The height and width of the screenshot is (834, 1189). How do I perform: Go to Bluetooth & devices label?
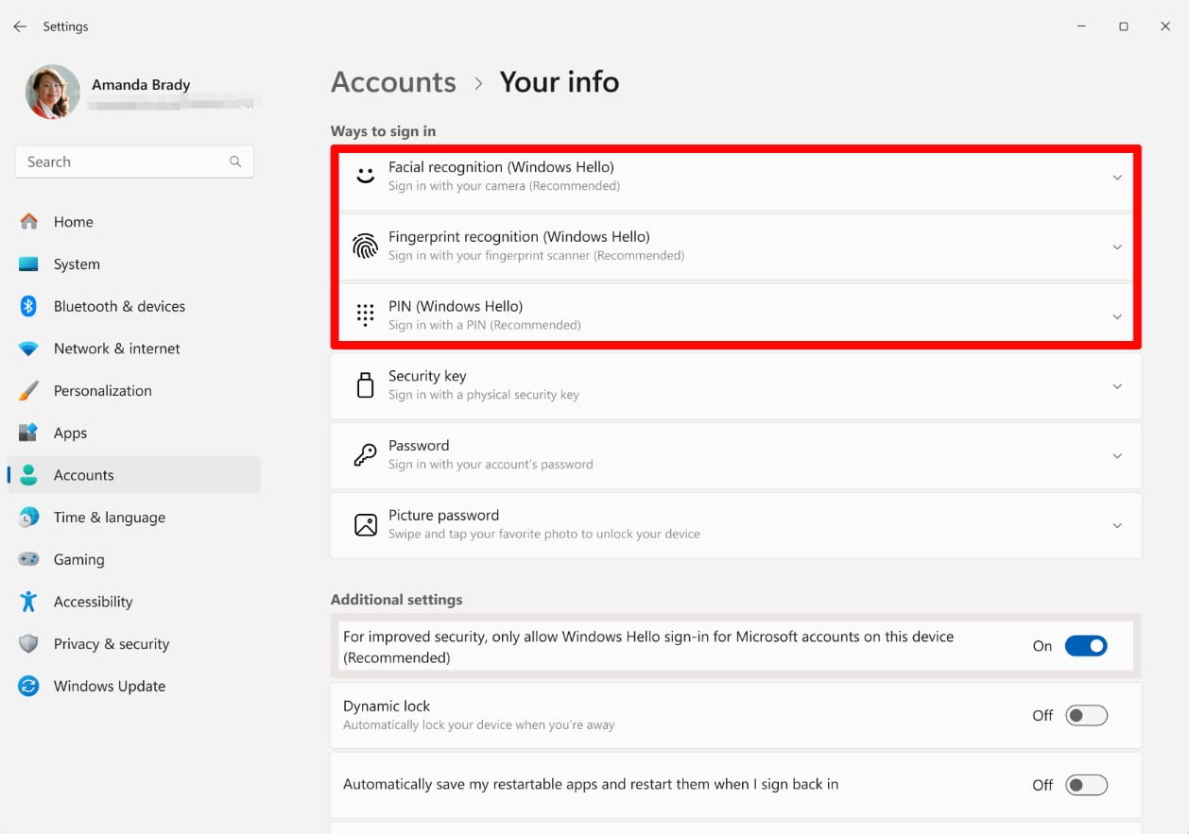coord(119,306)
